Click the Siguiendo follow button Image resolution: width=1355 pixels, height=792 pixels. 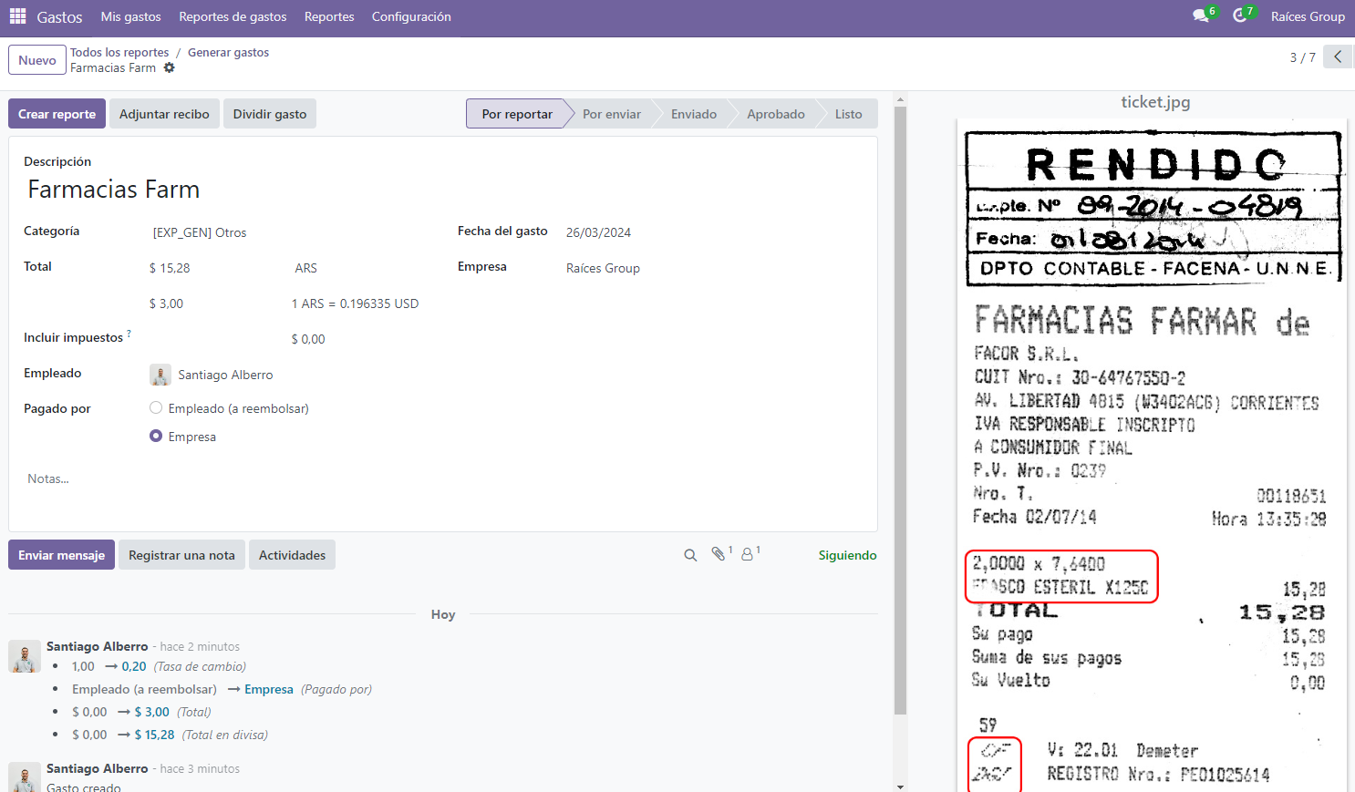pyautogui.click(x=847, y=555)
